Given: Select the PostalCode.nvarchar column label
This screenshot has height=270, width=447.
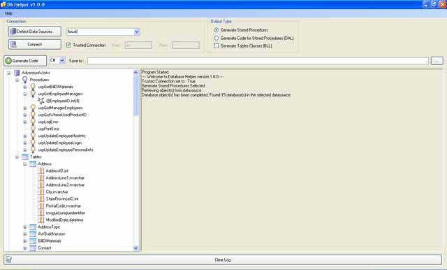Looking at the screenshot, I should pyautogui.click(x=64, y=206).
